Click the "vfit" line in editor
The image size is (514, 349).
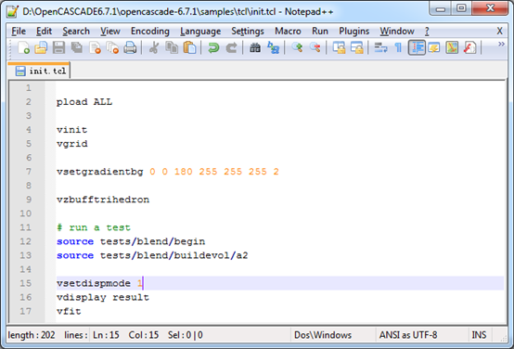tap(69, 311)
